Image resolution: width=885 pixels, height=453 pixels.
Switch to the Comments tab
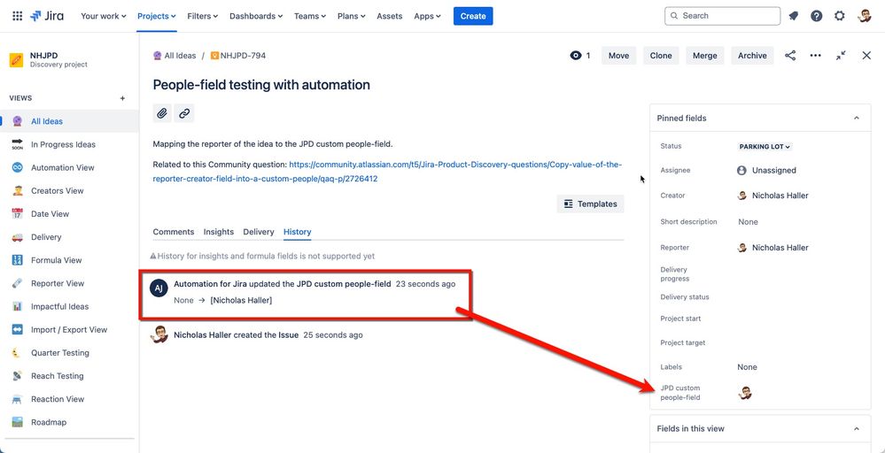174,232
